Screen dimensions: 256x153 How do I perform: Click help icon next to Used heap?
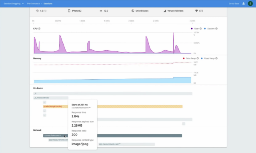pyautogui.click(x=216, y=58)
